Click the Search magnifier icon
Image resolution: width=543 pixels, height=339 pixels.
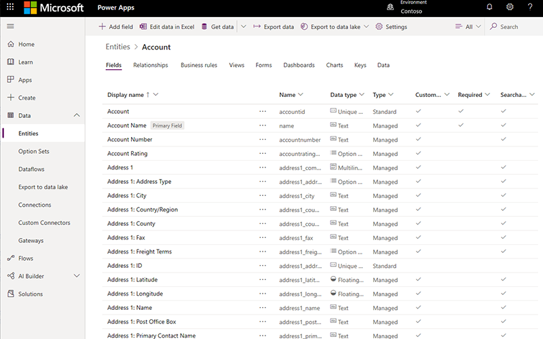pyautogui.click(x=493, y=26)
